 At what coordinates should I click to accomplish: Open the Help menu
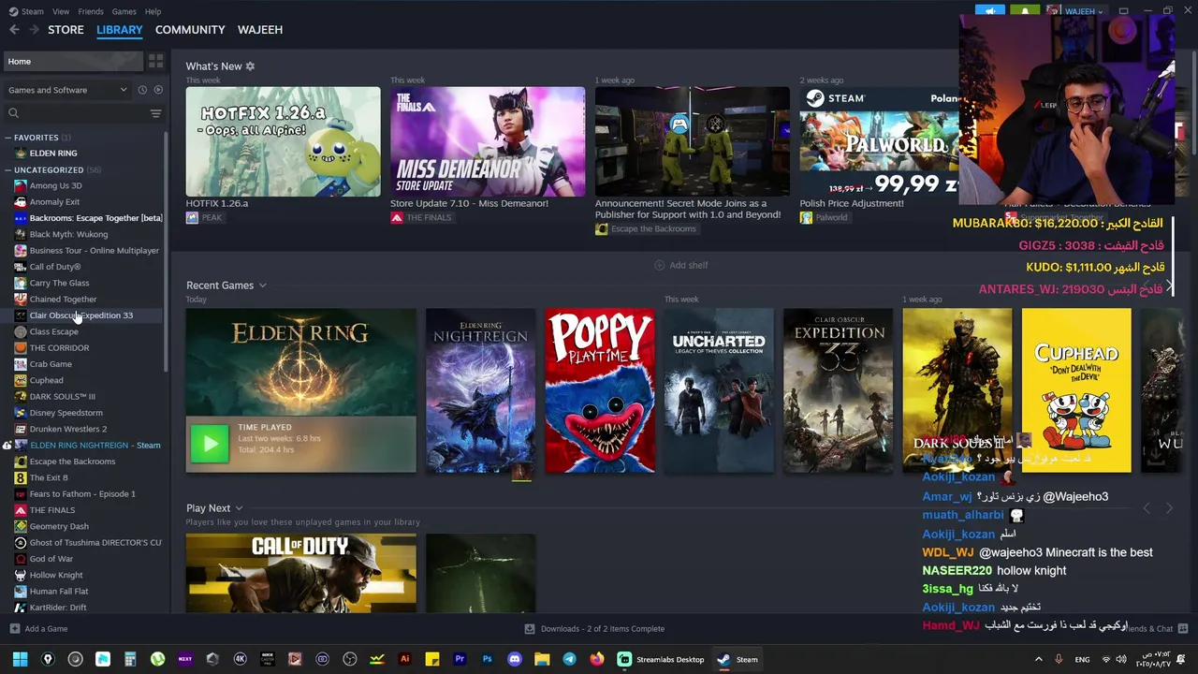point(153,11)
